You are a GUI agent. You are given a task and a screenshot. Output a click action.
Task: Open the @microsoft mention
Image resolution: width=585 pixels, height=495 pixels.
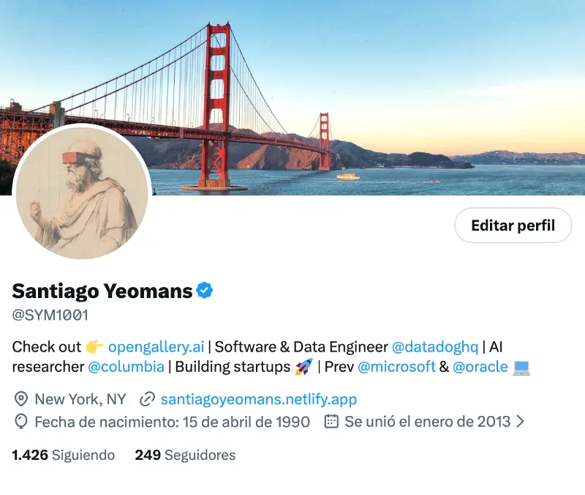(396, 367)
